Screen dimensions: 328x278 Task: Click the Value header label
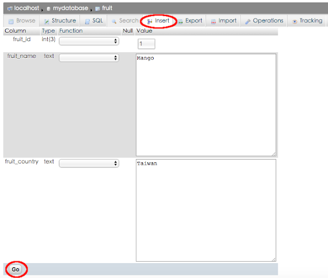pos(145,31)
